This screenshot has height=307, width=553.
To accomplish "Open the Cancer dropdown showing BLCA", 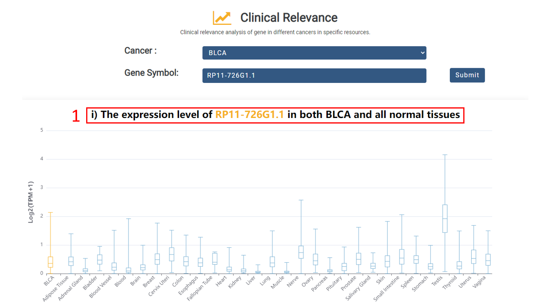I will pyautogui.click(x=314, y=53).
